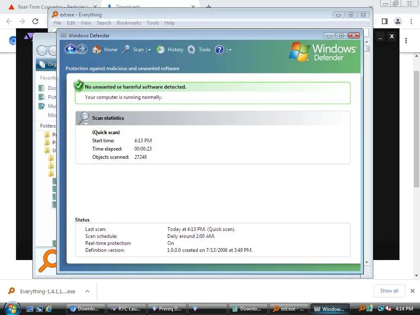Click 'No unwanted or harmful software detected.' text

[135, 87]
